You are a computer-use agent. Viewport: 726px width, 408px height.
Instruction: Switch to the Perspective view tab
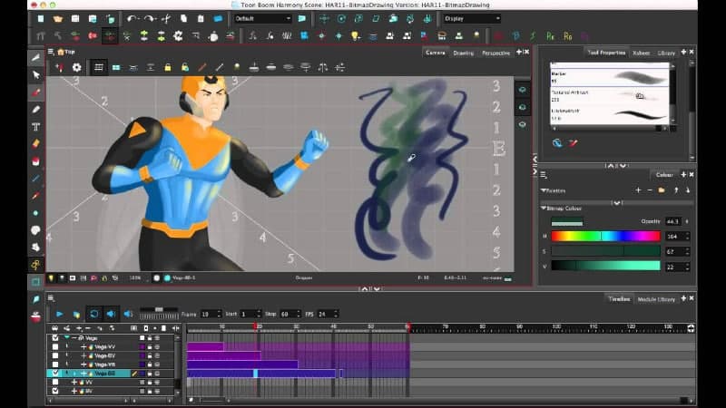point(495,53)
